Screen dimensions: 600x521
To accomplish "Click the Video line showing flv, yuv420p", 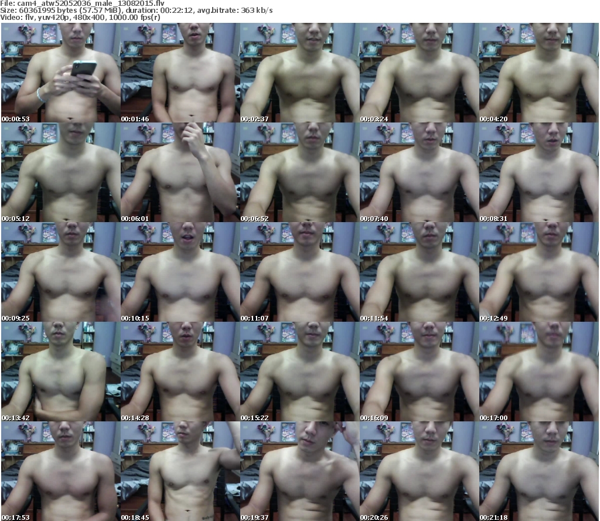I will point(80,17).
